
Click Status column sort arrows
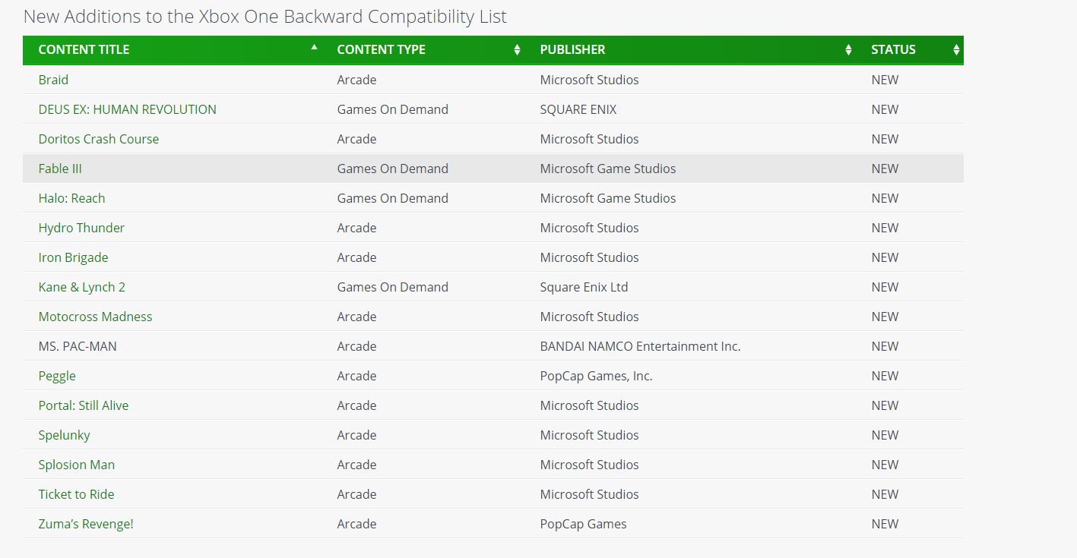[956, 50]
